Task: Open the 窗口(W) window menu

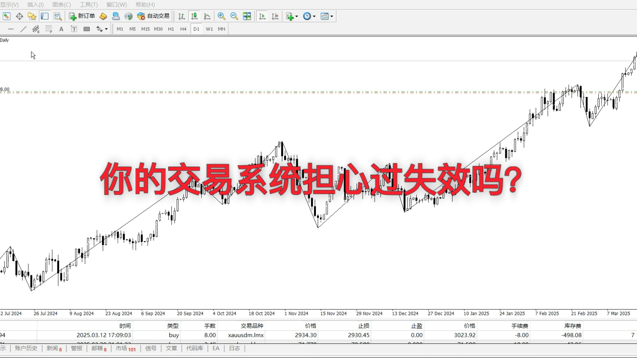Action: (x=116, y=5)
